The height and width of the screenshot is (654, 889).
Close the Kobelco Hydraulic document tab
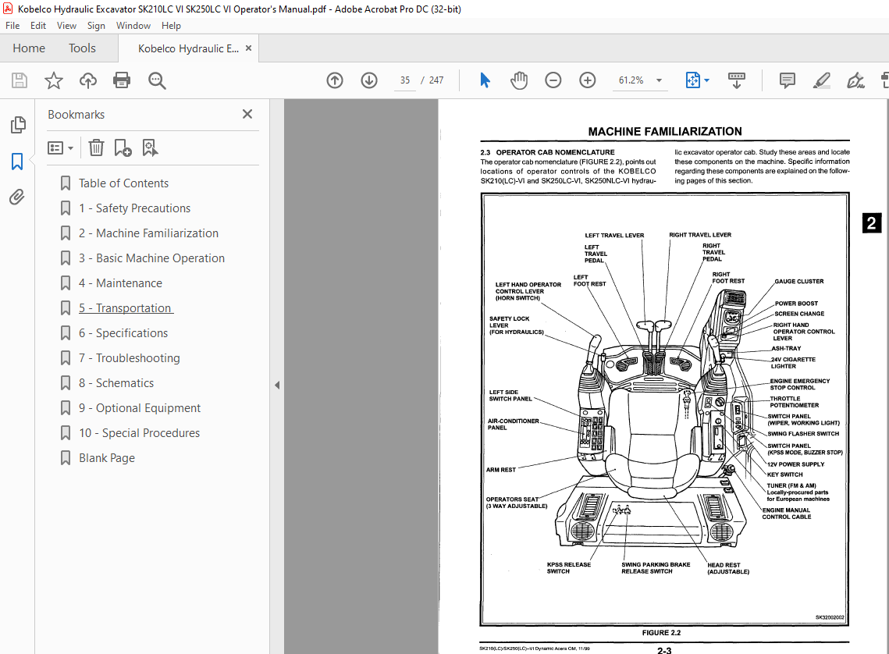[248, 48]
